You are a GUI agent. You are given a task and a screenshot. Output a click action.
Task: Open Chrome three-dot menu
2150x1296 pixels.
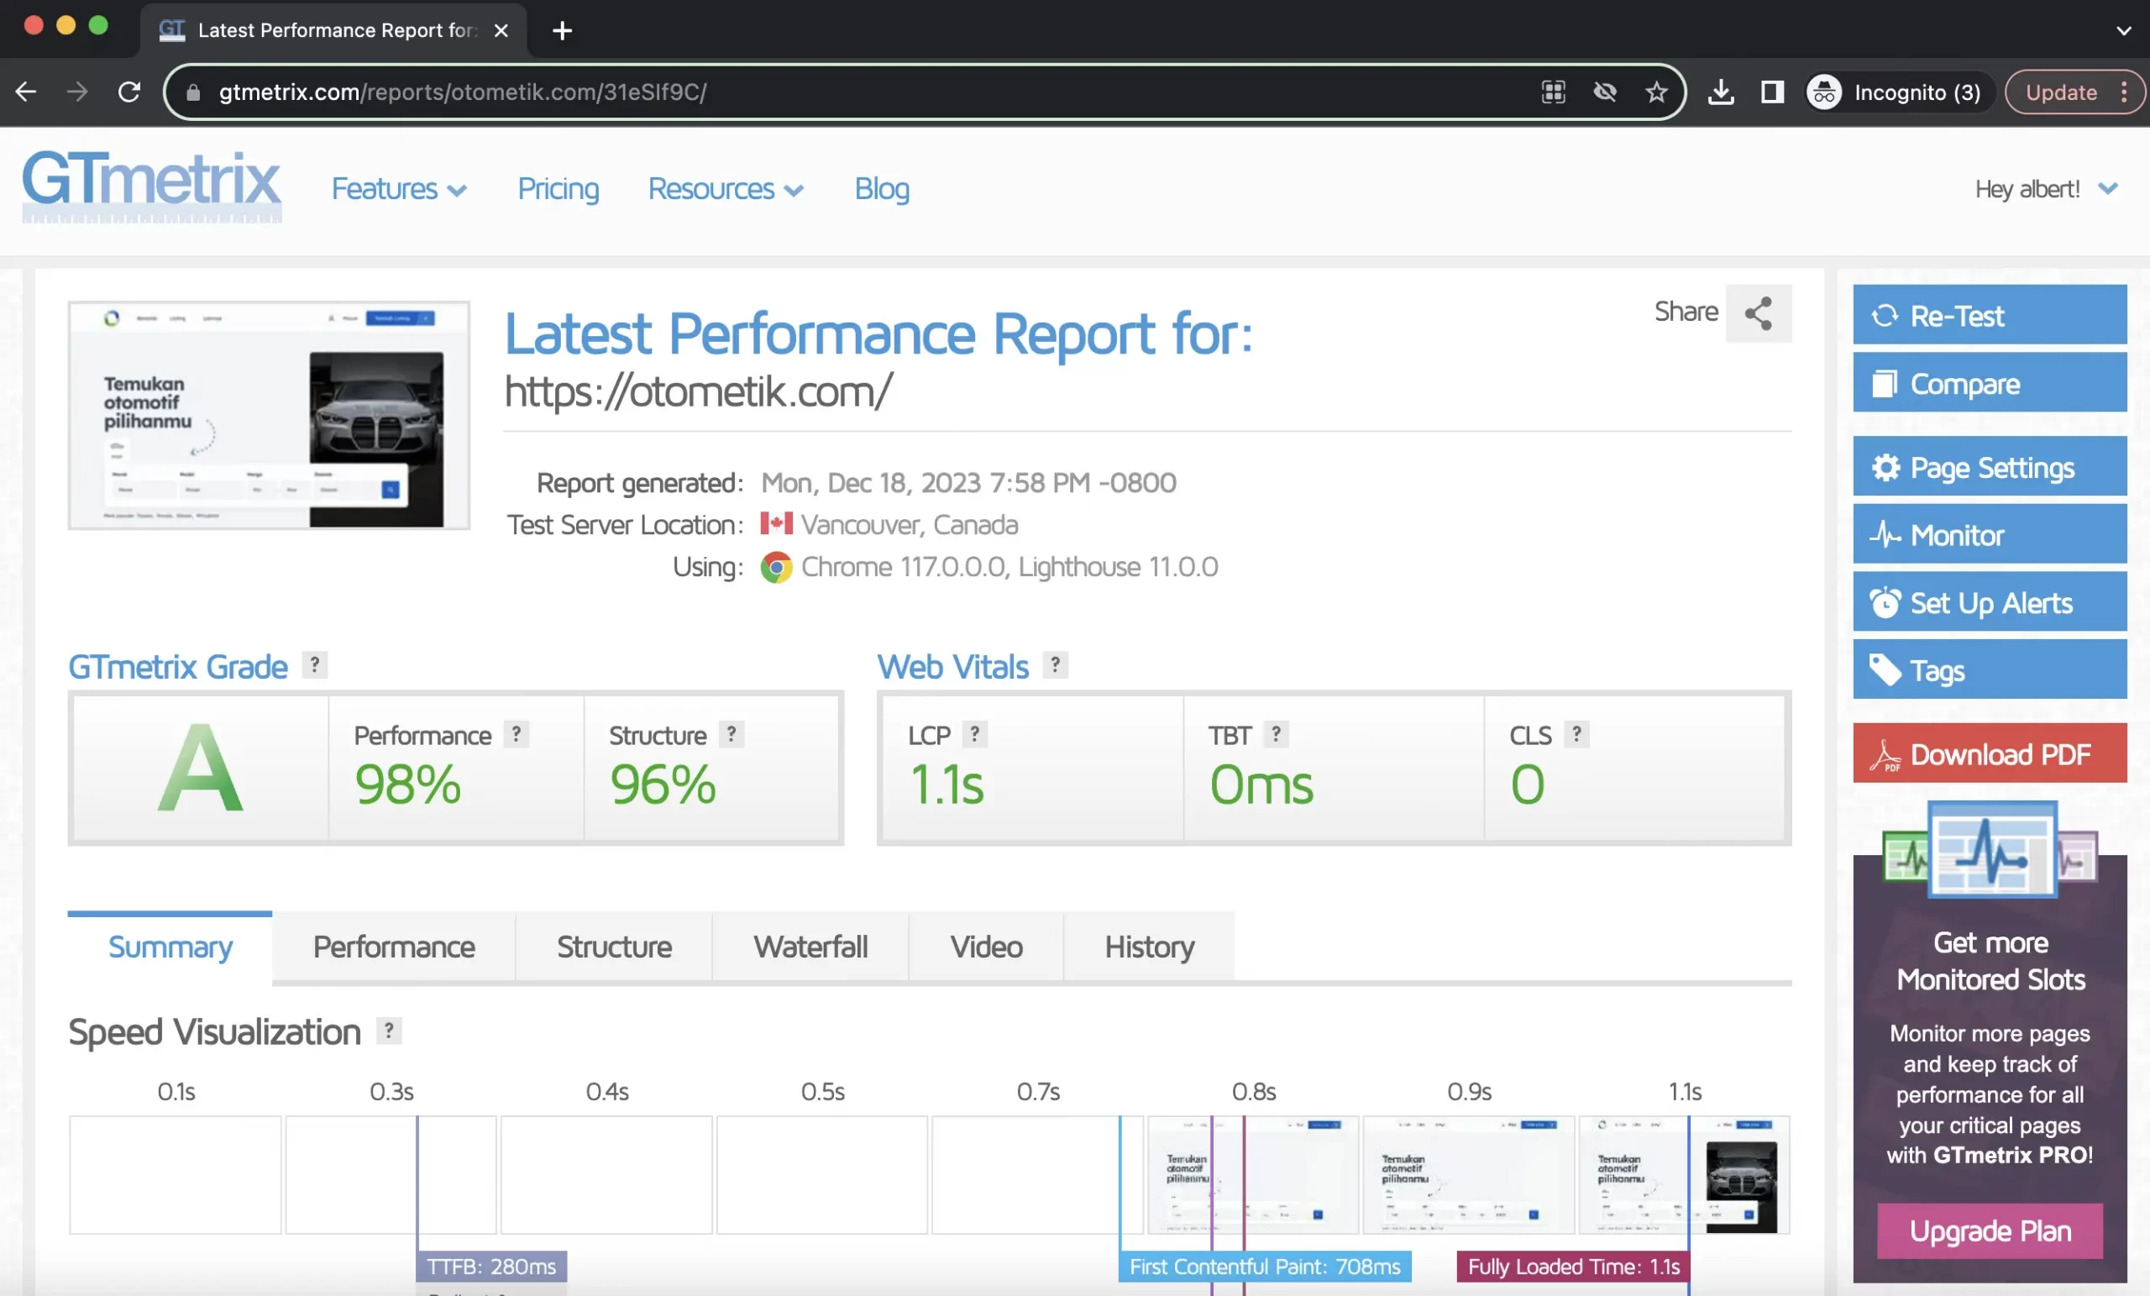2125,92
